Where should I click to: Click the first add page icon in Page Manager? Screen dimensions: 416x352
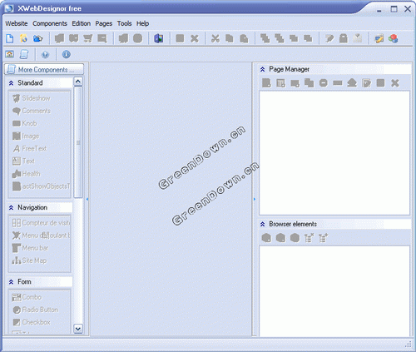tap(266, 82)
